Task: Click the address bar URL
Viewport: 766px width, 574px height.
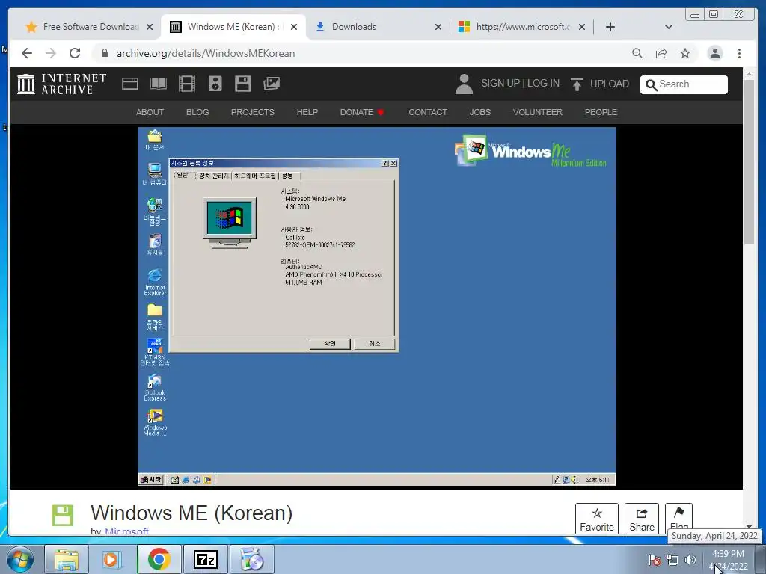Action: pos(206,53)
